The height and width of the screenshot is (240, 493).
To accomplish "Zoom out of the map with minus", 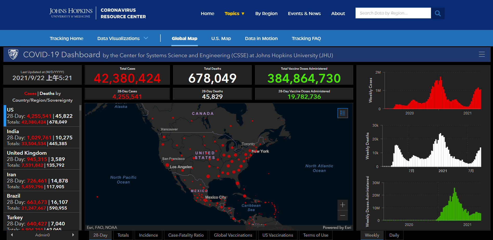I will 342,216.
